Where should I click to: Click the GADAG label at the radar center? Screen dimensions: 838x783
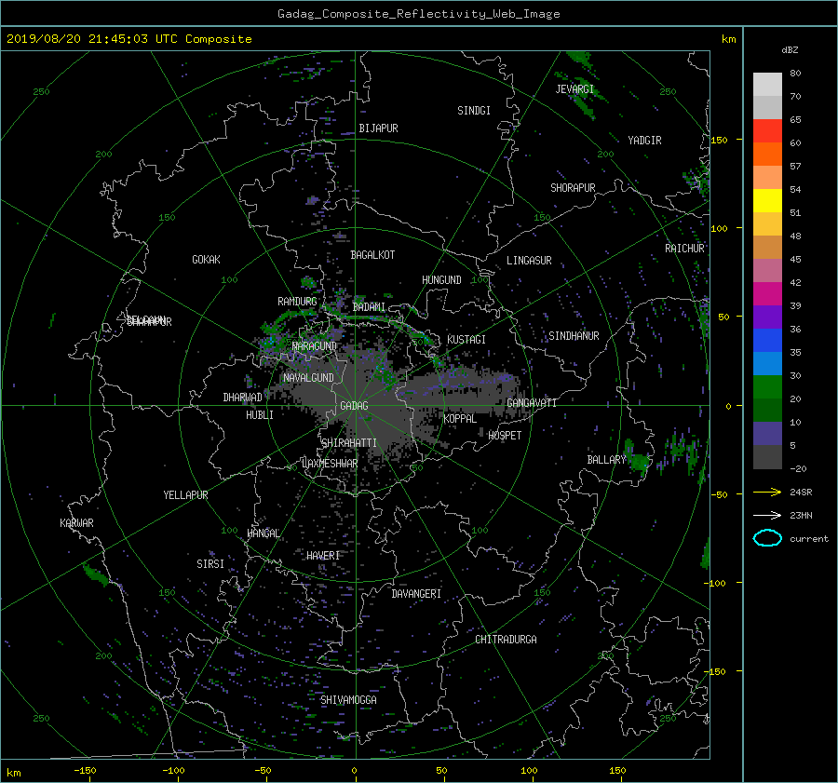[x=354, y=406]
